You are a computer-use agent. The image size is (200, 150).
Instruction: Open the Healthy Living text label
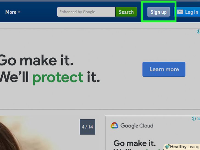click(x=185, y=147)
